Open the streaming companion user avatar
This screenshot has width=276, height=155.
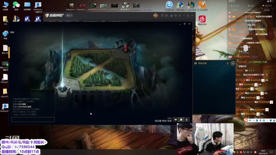pos(156,15)
